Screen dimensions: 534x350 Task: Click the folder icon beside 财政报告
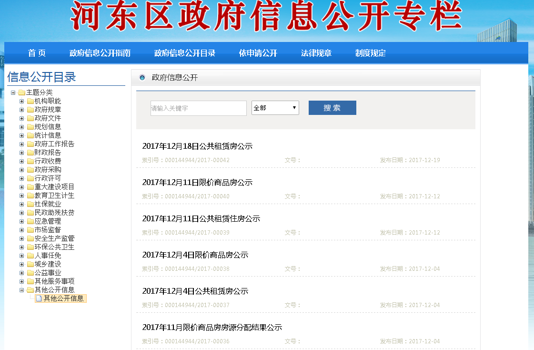(30, 153)
